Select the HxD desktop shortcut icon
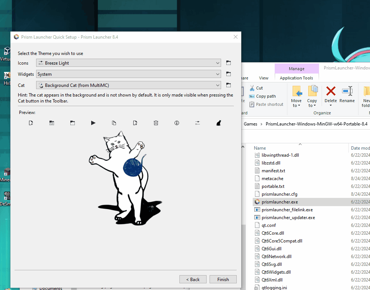 coord(7,75)
